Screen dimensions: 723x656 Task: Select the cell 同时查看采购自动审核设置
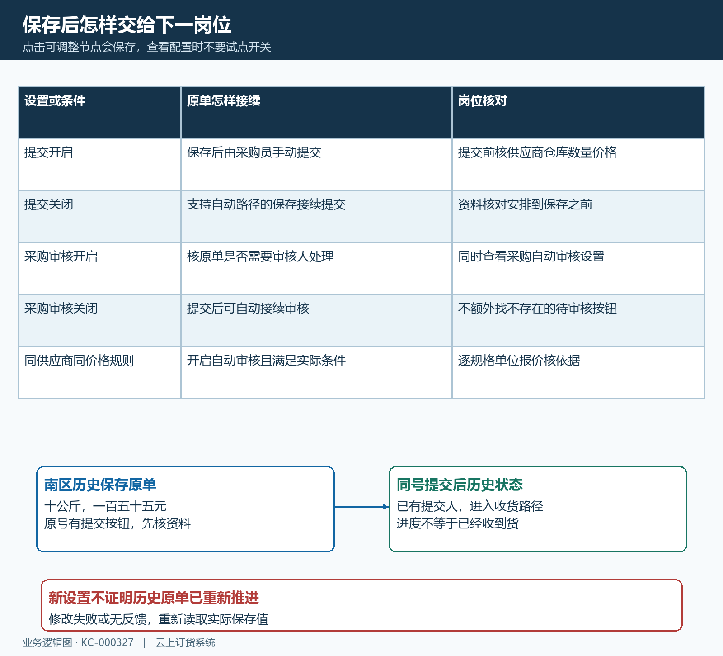point(578,268)
